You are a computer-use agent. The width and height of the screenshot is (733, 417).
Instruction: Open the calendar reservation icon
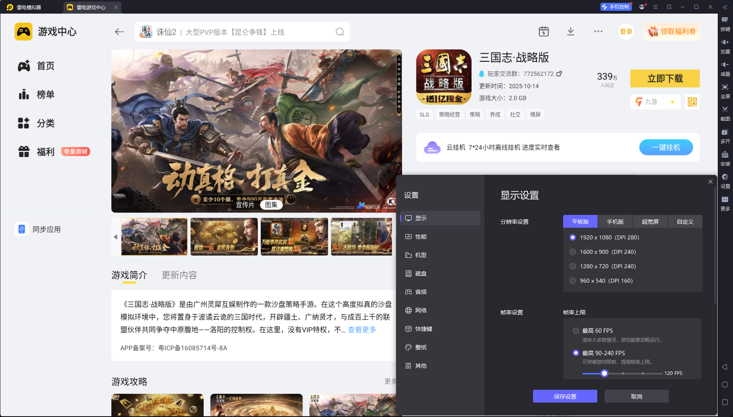point(544,32)
